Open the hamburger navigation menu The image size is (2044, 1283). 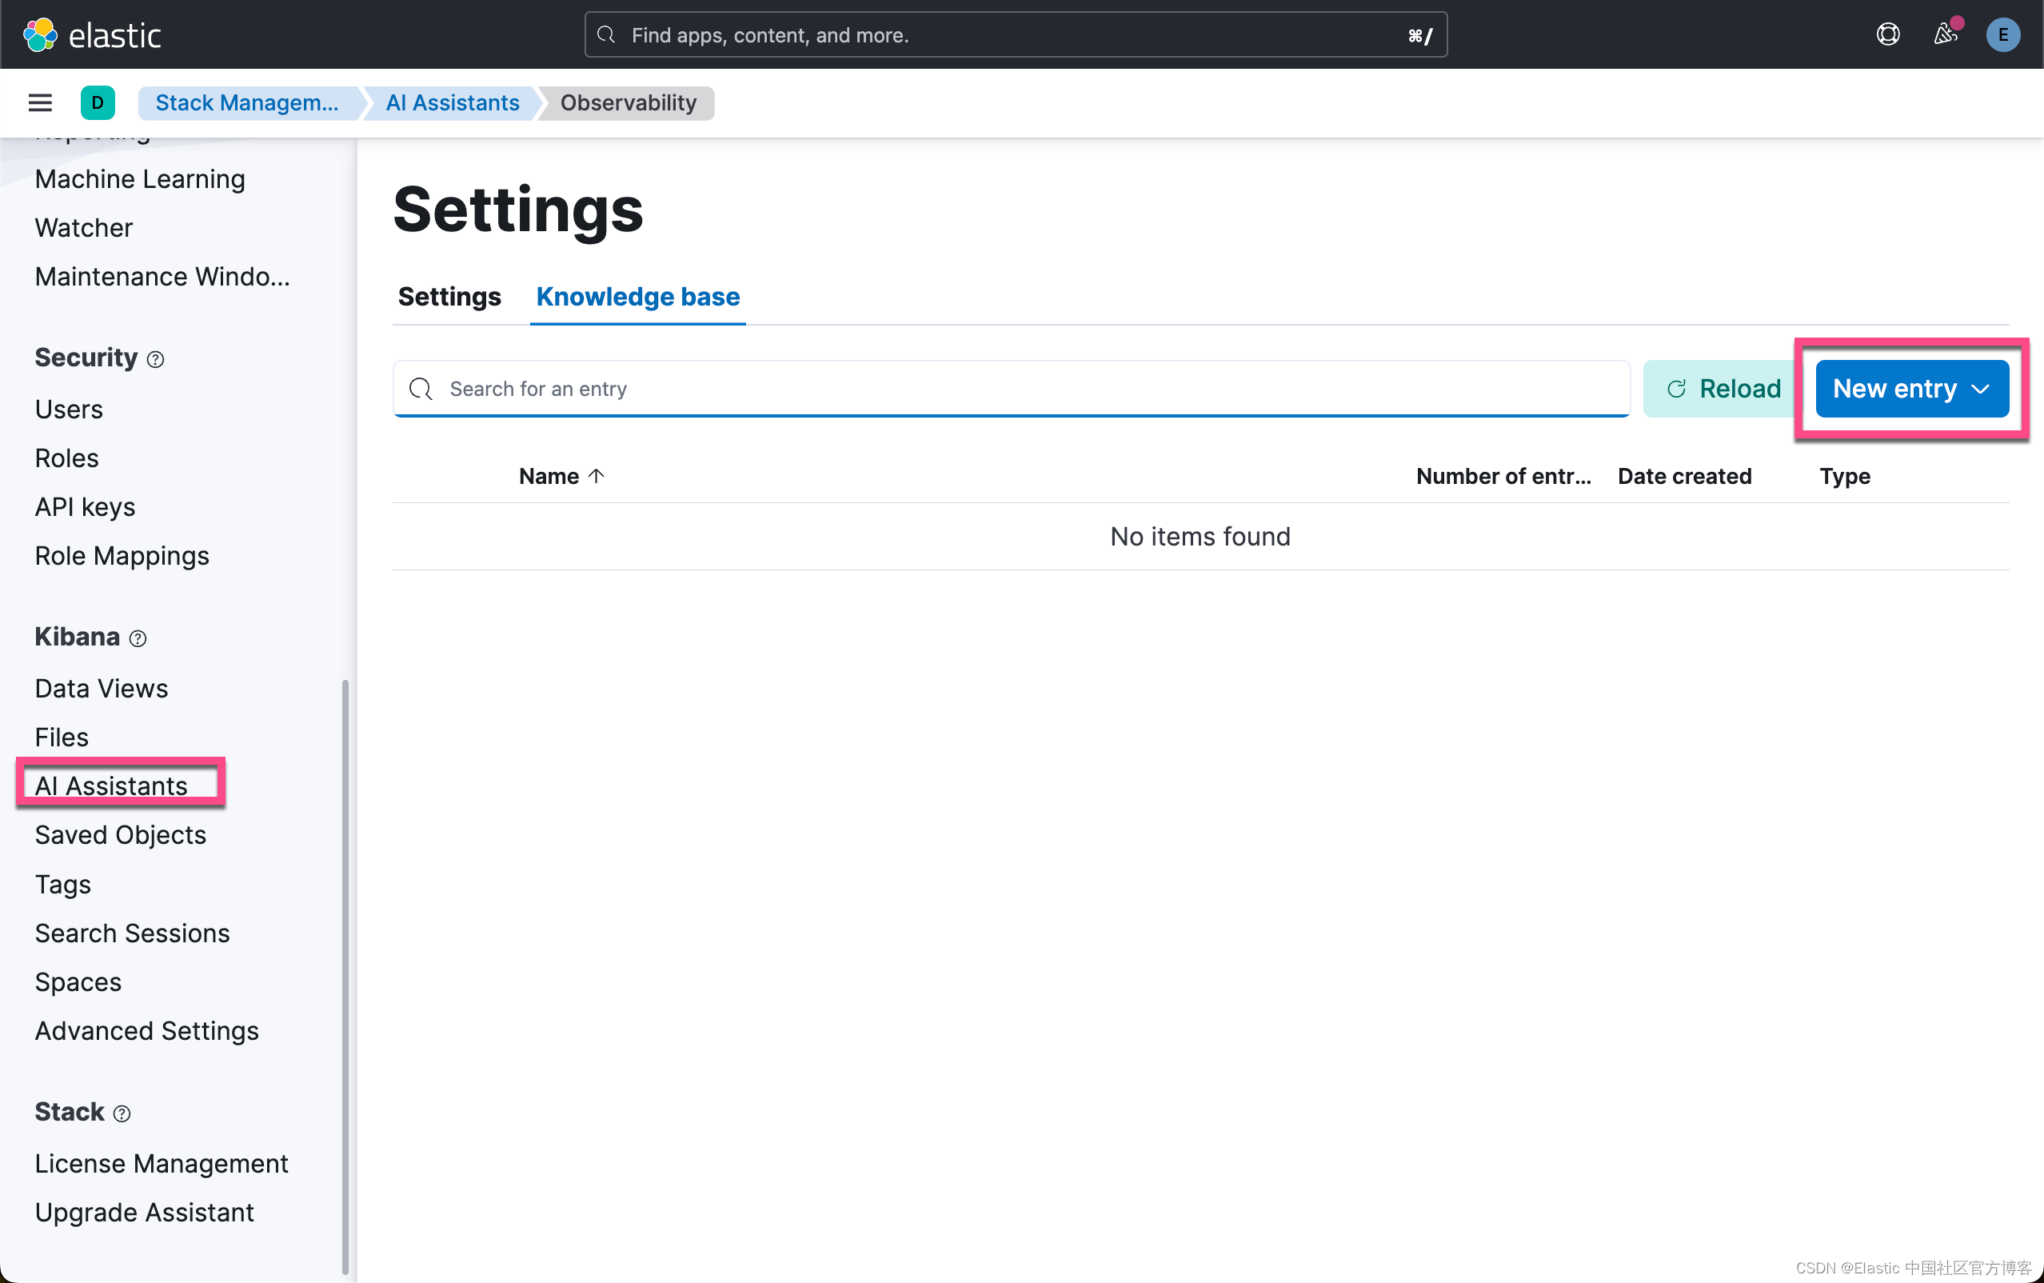[x=39, y=102]
